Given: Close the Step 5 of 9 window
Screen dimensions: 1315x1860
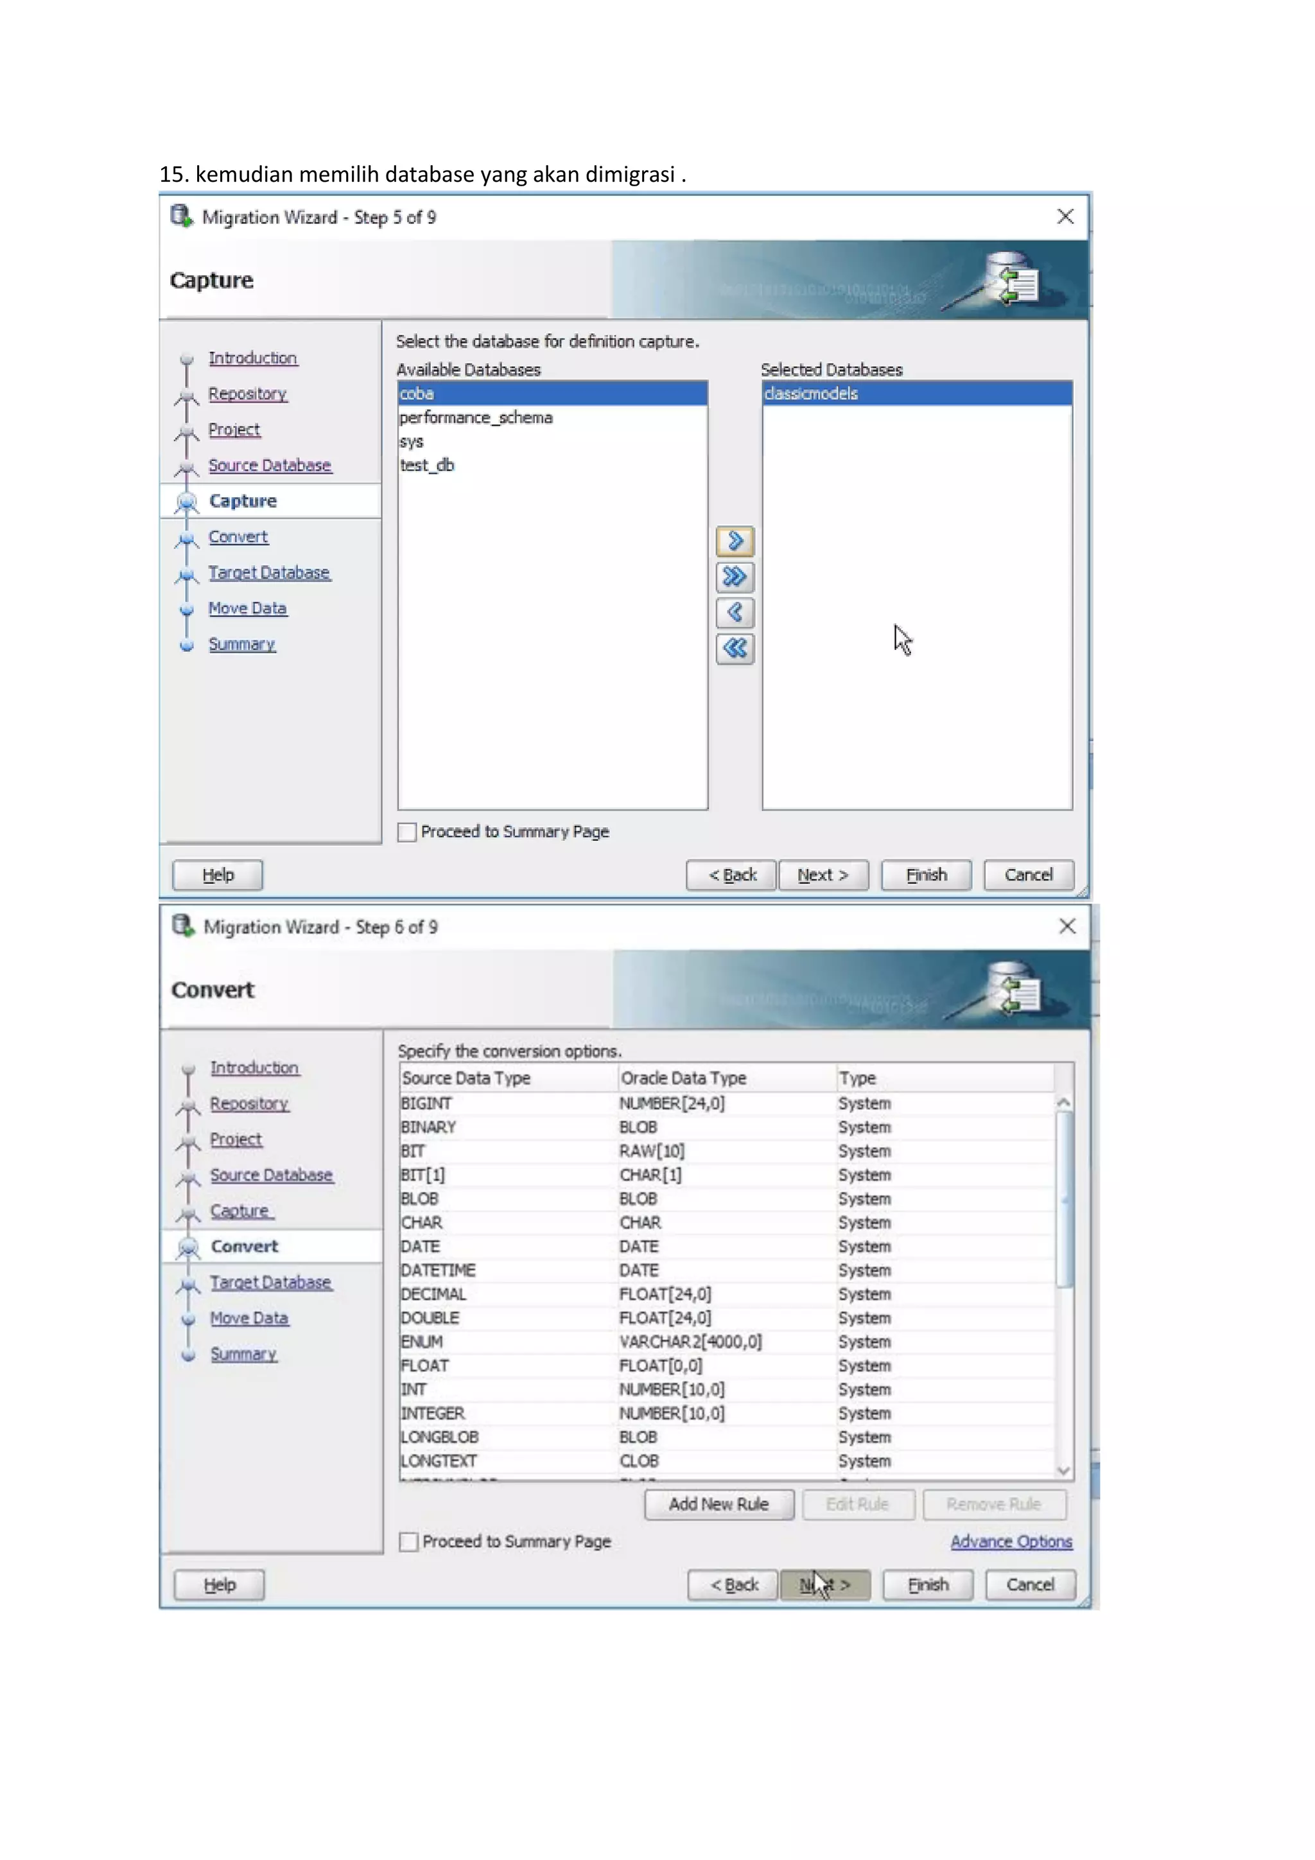Looking at the screenshot, I should 1065,216.
